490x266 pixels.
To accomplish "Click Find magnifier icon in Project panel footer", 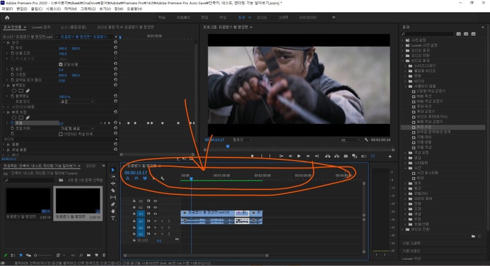I will point(81,256).
